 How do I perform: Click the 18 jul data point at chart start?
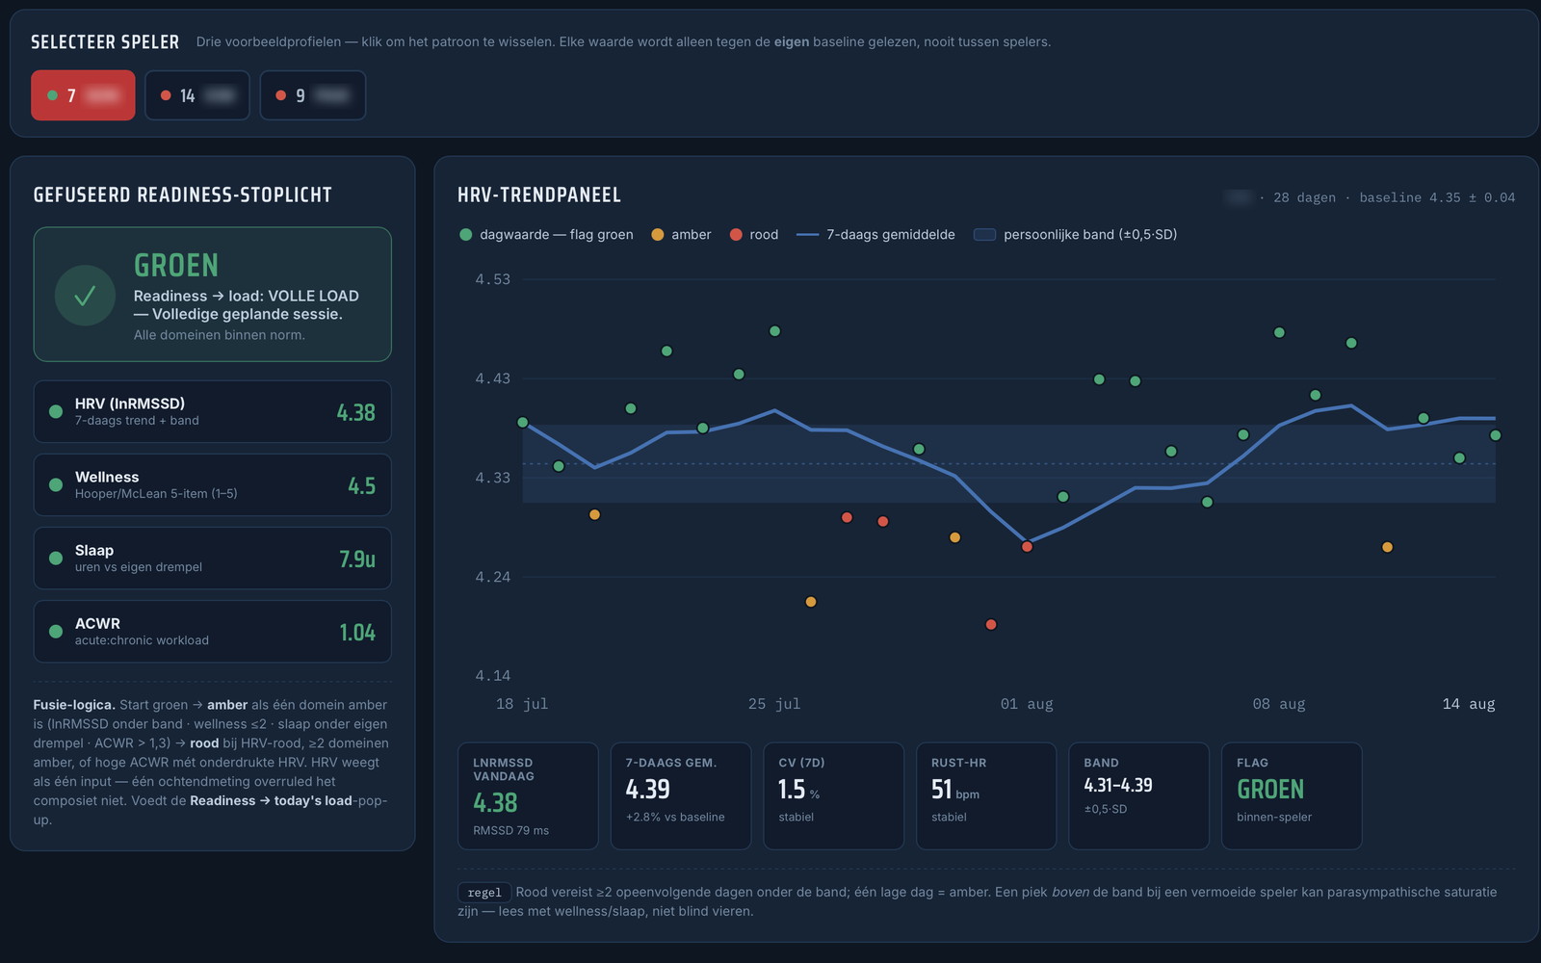coord(523,422)
